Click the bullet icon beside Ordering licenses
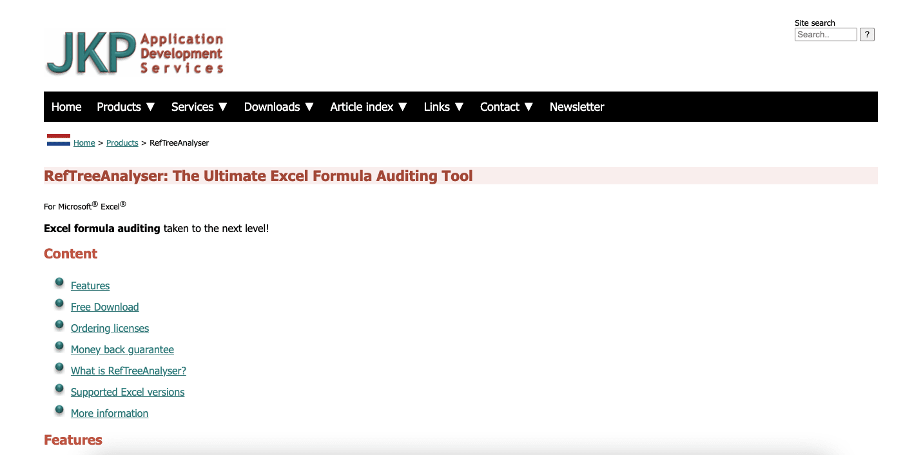The height and width of the screenshot is (455, 923). (59, 325)
